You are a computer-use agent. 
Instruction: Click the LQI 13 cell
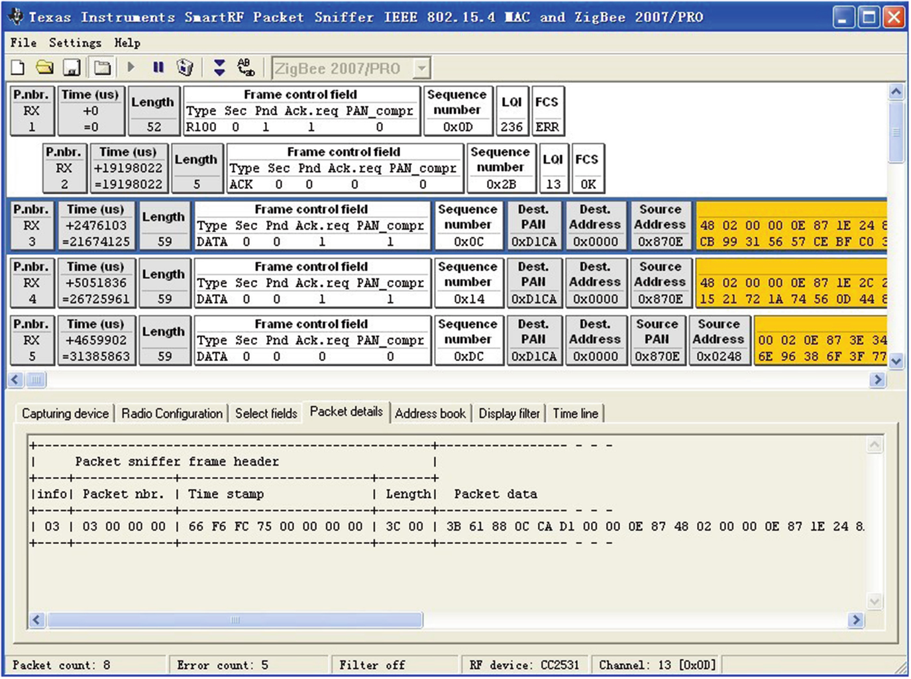(553, 168)
